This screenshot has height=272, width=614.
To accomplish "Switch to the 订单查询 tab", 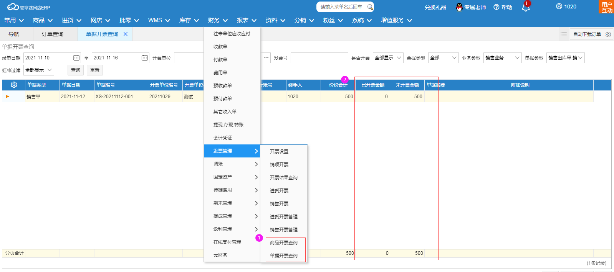I will tap(53, 34).
